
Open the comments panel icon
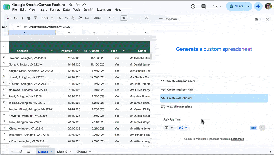coord(204,7)
